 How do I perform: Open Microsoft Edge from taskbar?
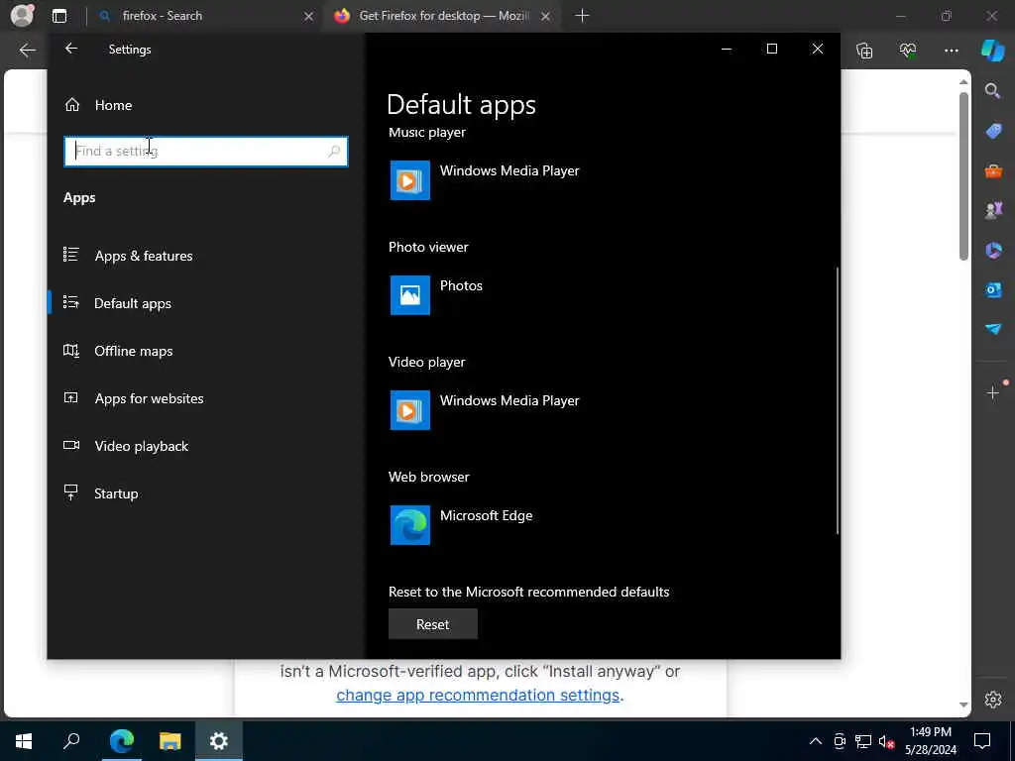tap(121, 741)
